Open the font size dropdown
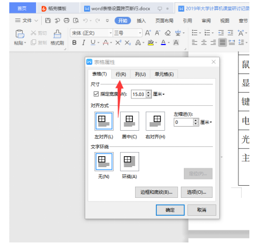Viewport: 254px width, 243px height. coord(140,33)
